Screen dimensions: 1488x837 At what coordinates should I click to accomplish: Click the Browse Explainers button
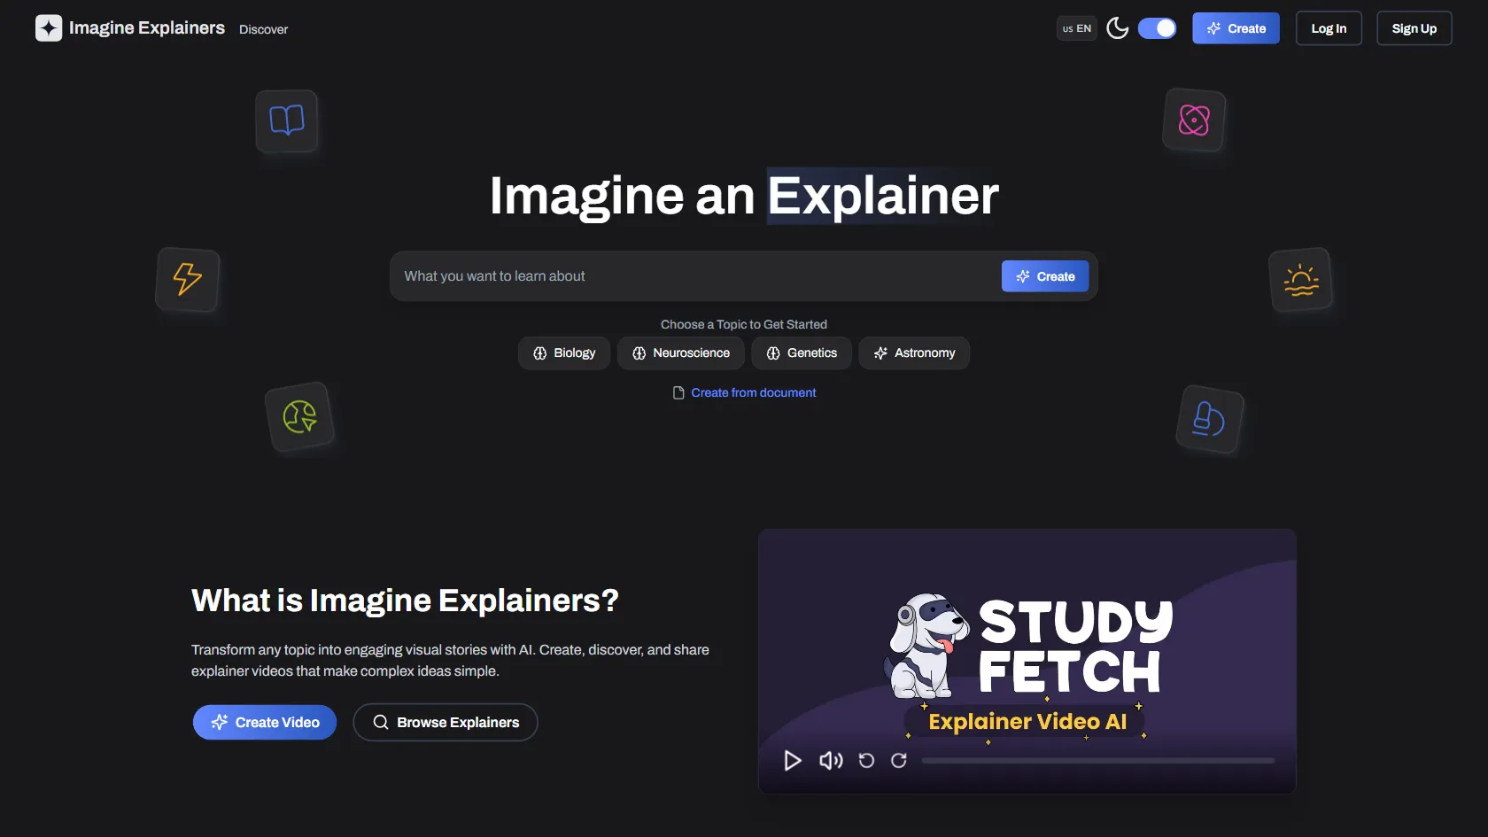point(446,722)
